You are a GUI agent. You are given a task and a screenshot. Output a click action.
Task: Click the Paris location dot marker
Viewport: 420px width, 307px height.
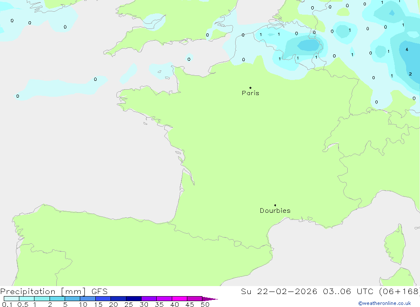(250, 88)
